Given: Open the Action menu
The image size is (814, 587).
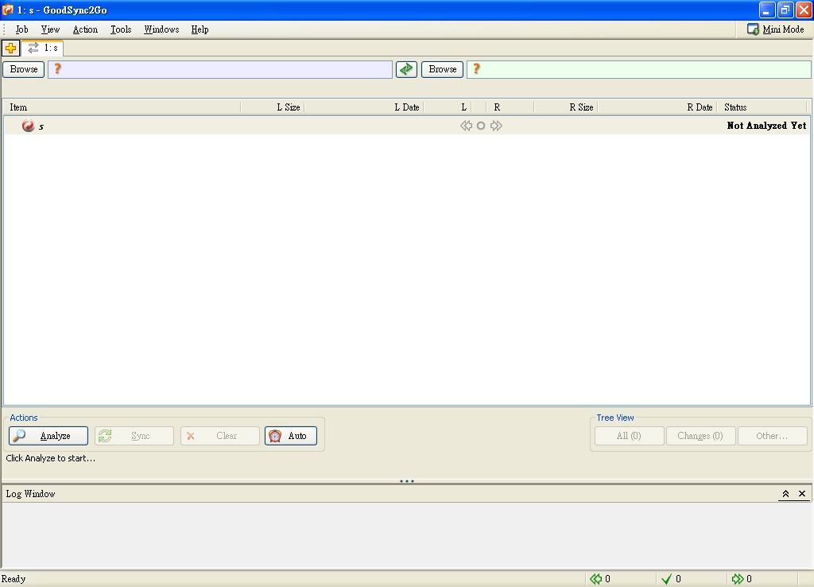Looking at the screenshot, I should click(85, 29).
